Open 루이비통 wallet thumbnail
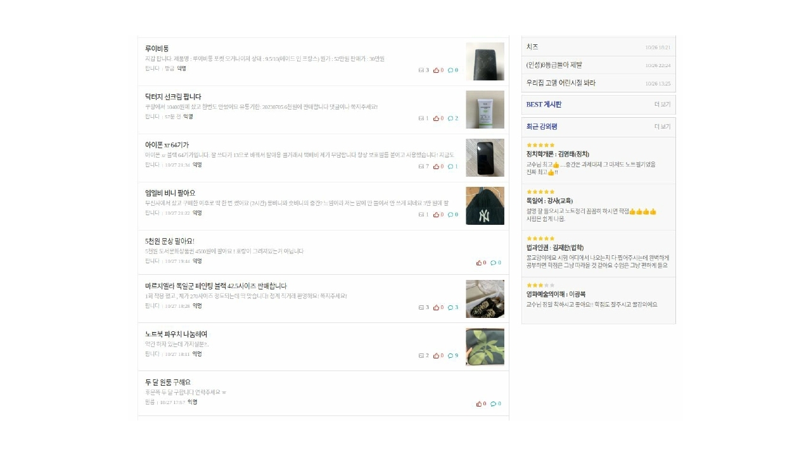This screenshot has height=456, width=811. pyautogui.click(x=485, y=61)
